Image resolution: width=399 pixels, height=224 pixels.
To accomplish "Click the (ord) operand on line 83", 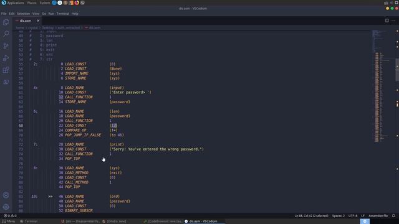I will coord(115,197).
